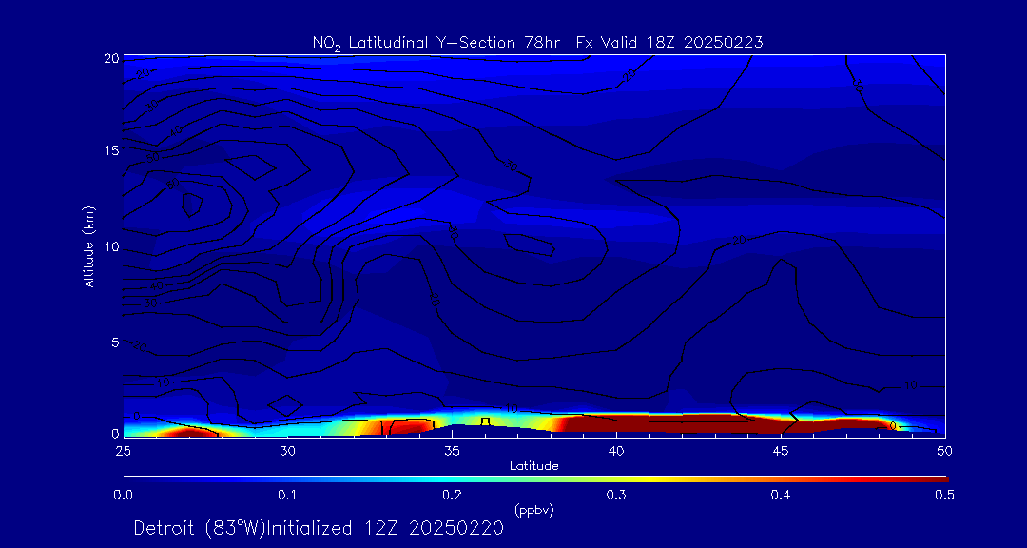Click the '(ppbv)' units label under colorbar
This screenshot has height=548, width=1027.
(x=533, y=510)
